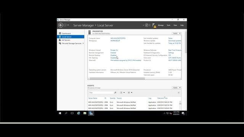Open the Events TASKS dropdown

[177, 88]
